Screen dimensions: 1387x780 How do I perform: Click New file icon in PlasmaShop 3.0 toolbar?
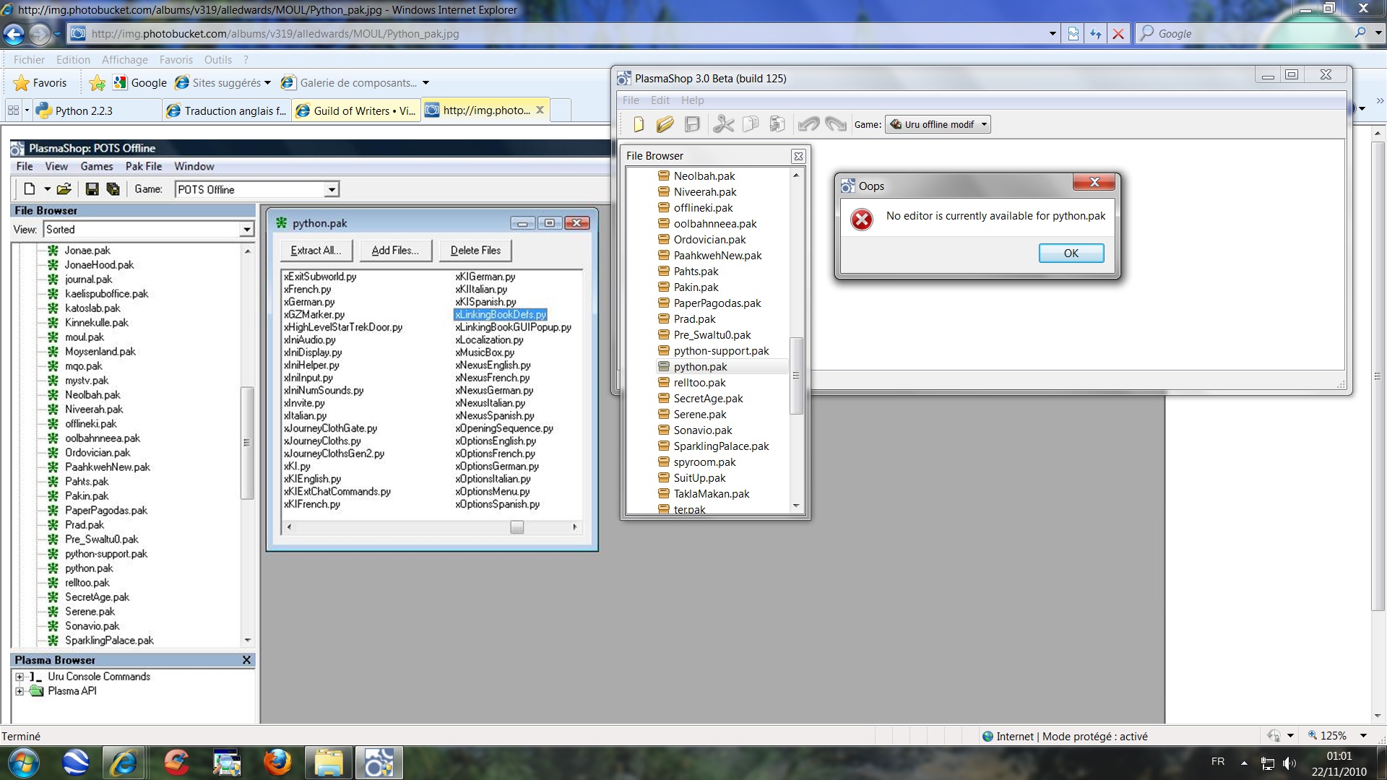point(639,124)
